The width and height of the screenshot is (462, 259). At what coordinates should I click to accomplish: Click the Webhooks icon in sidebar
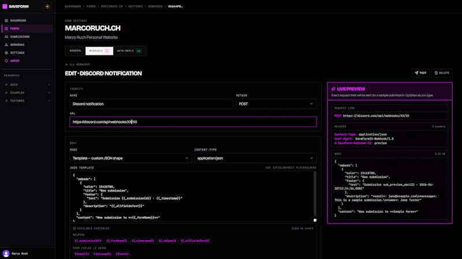6,45
